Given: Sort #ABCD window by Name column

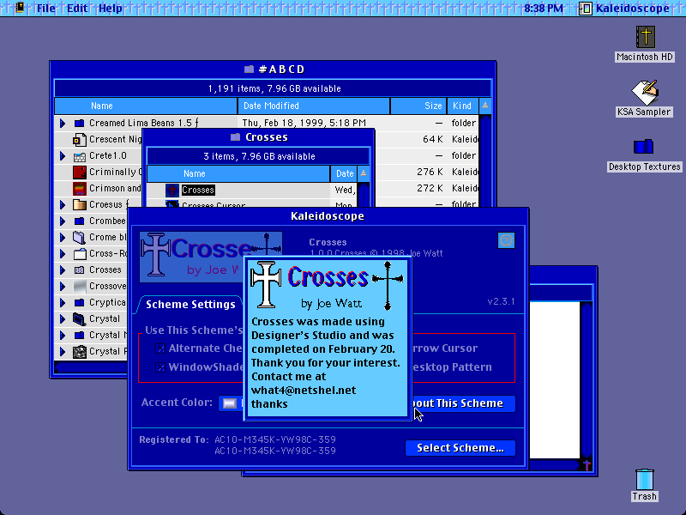Looking at the screenshot, I should [x=146, y=106].
